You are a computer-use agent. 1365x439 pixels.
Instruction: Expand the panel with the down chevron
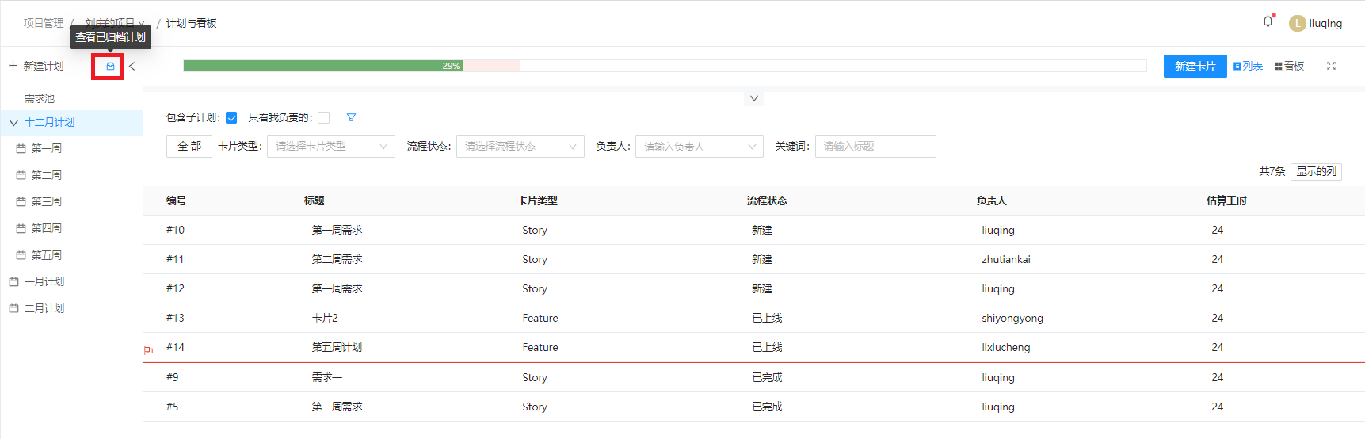[x=754, y=99]
